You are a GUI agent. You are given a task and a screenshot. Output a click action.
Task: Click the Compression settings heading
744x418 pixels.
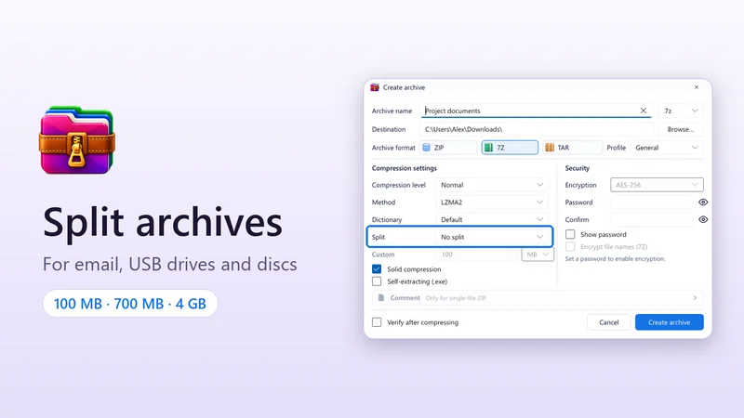click(405, 168)
